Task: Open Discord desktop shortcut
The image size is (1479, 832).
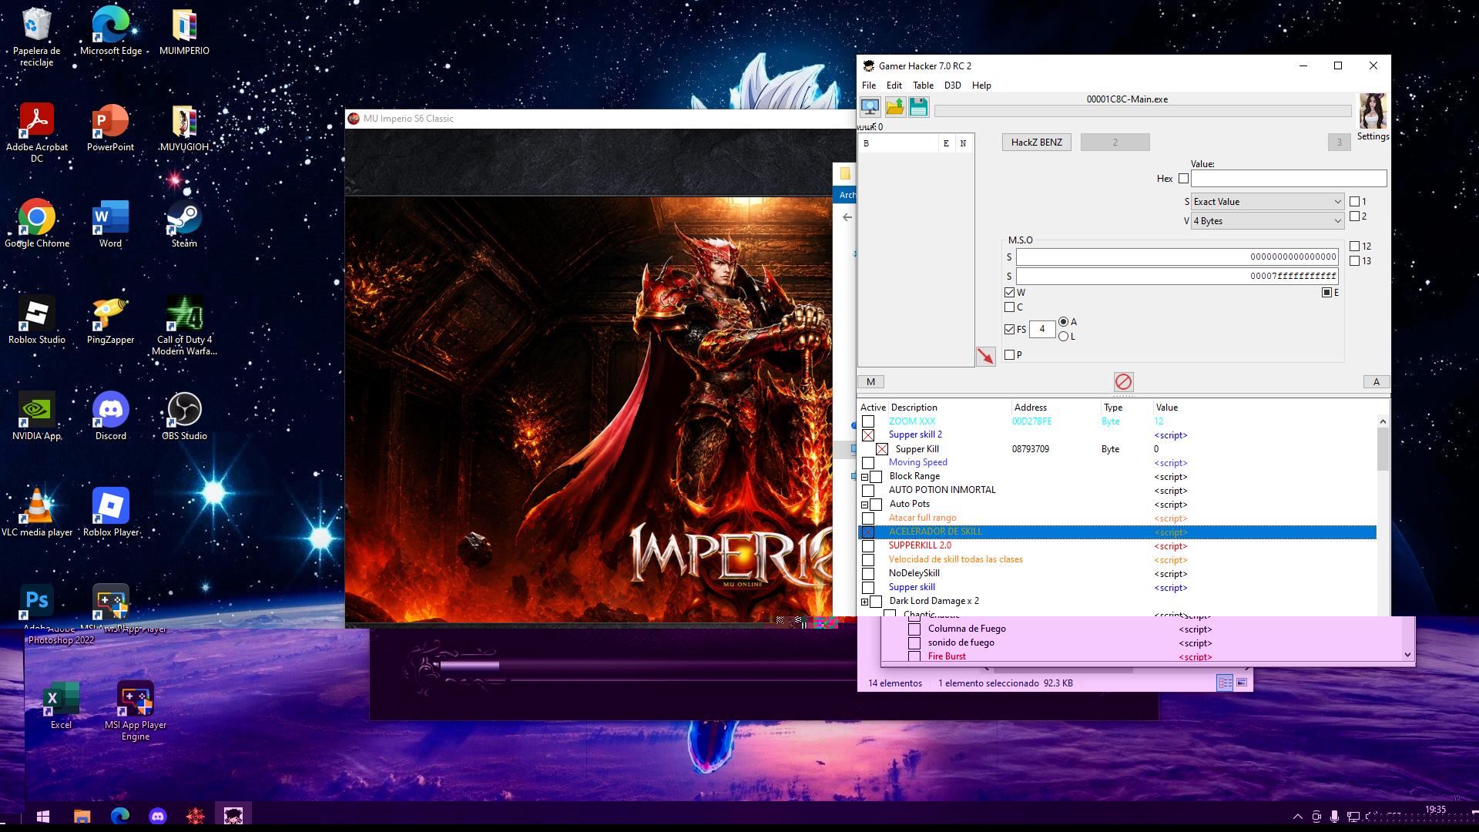Action: (110, 417)
